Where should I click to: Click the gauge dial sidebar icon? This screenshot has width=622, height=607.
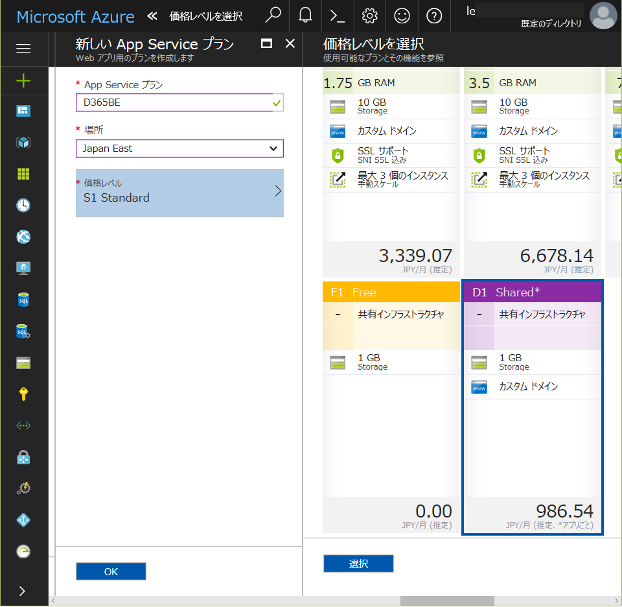point(23,551)
